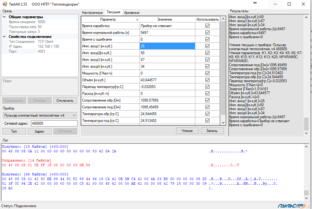Image resolution: width=312 pixels, height=209 pixels.
Task: Click the Результаты scrollbar thumb
Action: pos(306,124)
